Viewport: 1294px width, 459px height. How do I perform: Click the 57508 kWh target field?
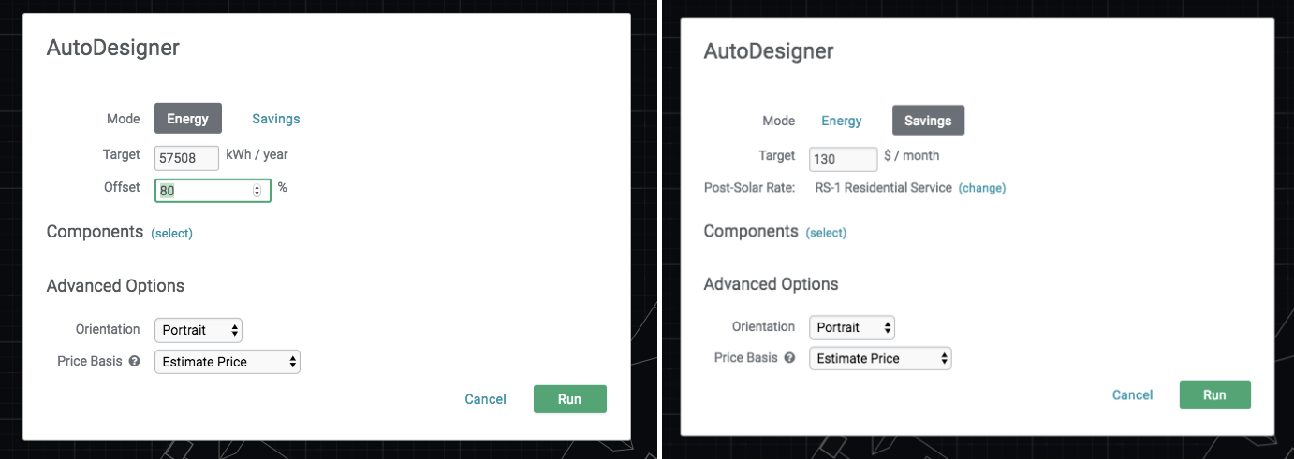point(186,158)
